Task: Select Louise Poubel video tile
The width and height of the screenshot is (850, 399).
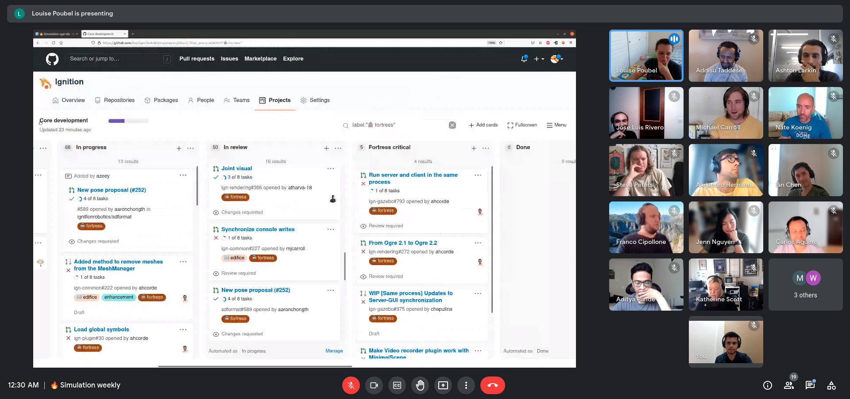Action: 646,56
